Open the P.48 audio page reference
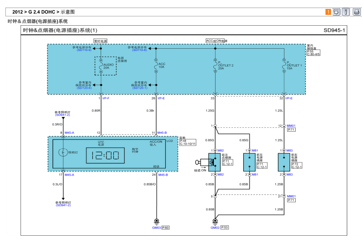The image size is (362, 242). tap(183, 141)
